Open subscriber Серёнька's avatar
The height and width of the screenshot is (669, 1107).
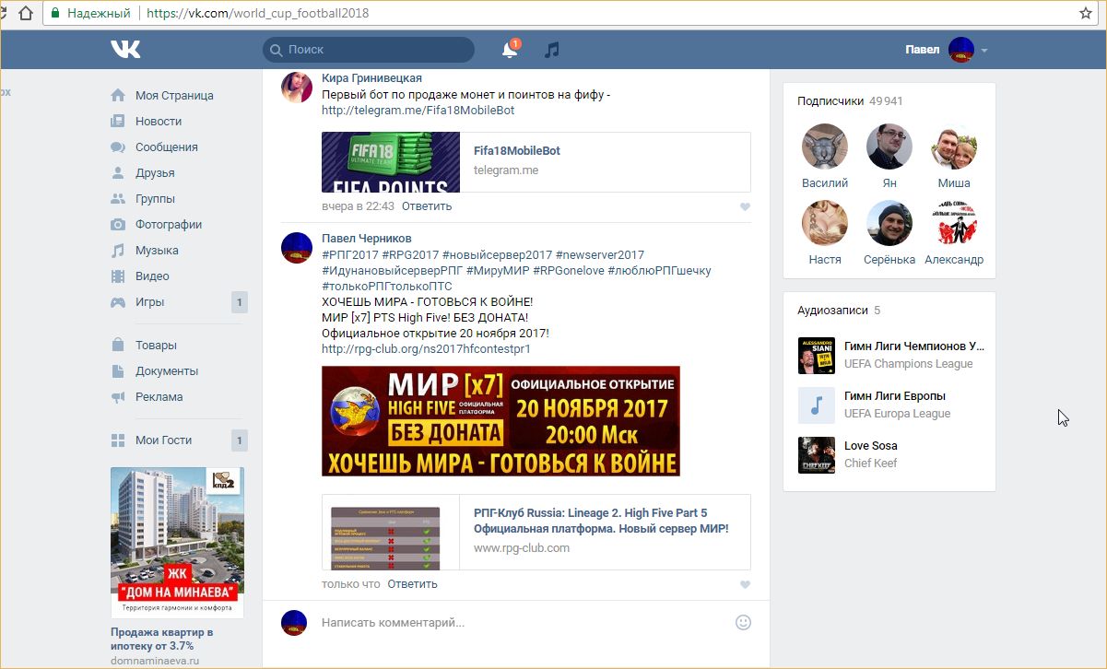click(889, 223)
